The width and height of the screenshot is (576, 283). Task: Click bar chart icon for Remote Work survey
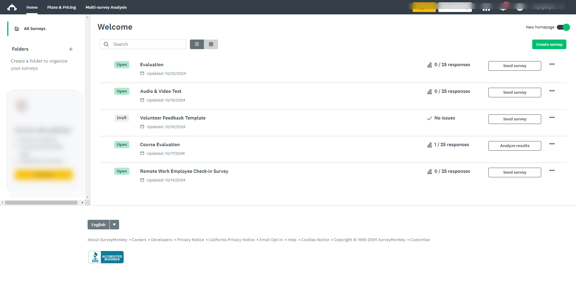click(430, 172)
